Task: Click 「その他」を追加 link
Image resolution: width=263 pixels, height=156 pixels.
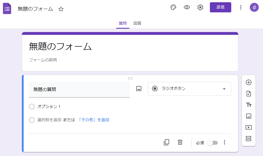Action: click(x=93, y=120)
